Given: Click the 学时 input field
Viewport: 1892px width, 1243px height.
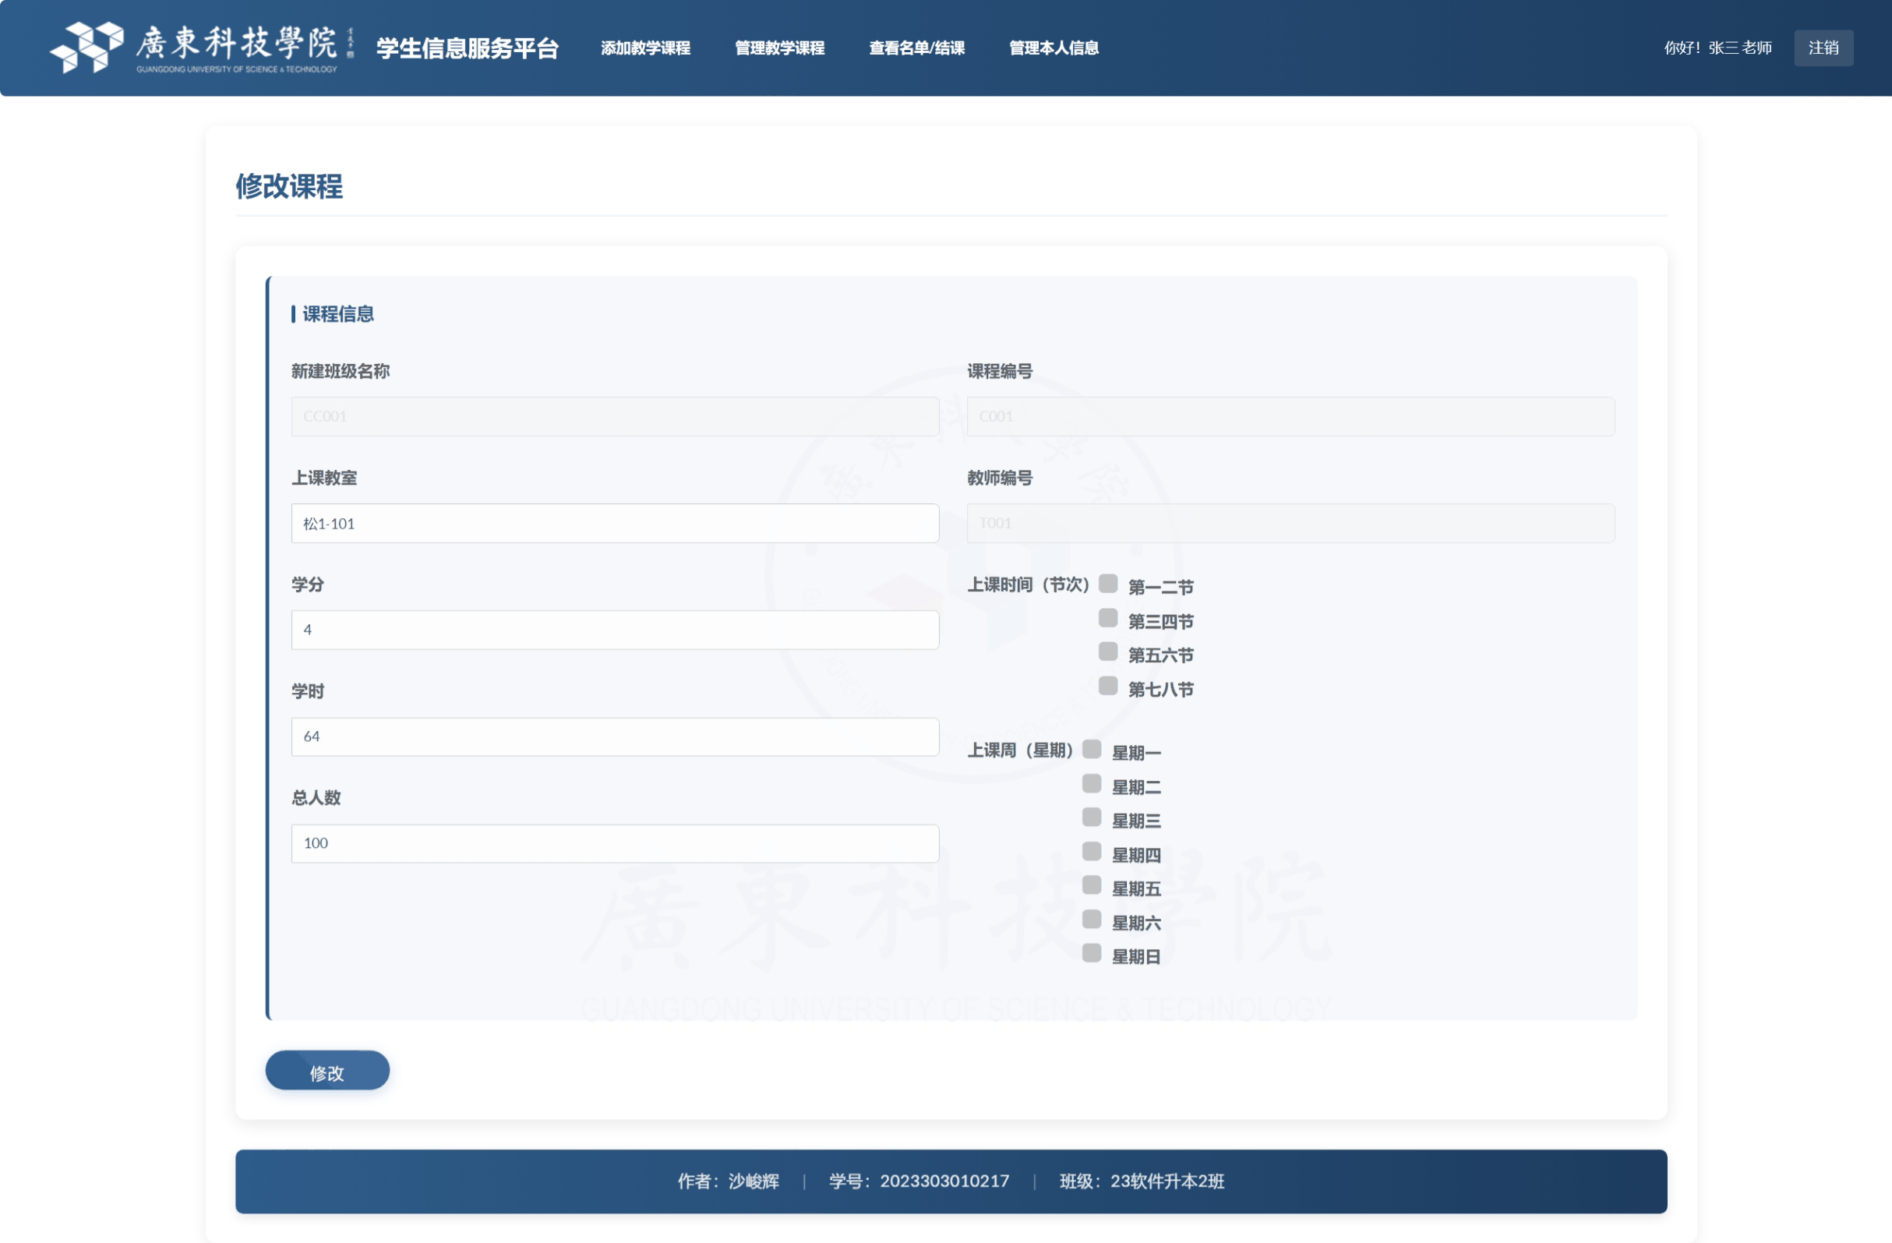Looking at the screenshot, I should click(x=614, y=736).
